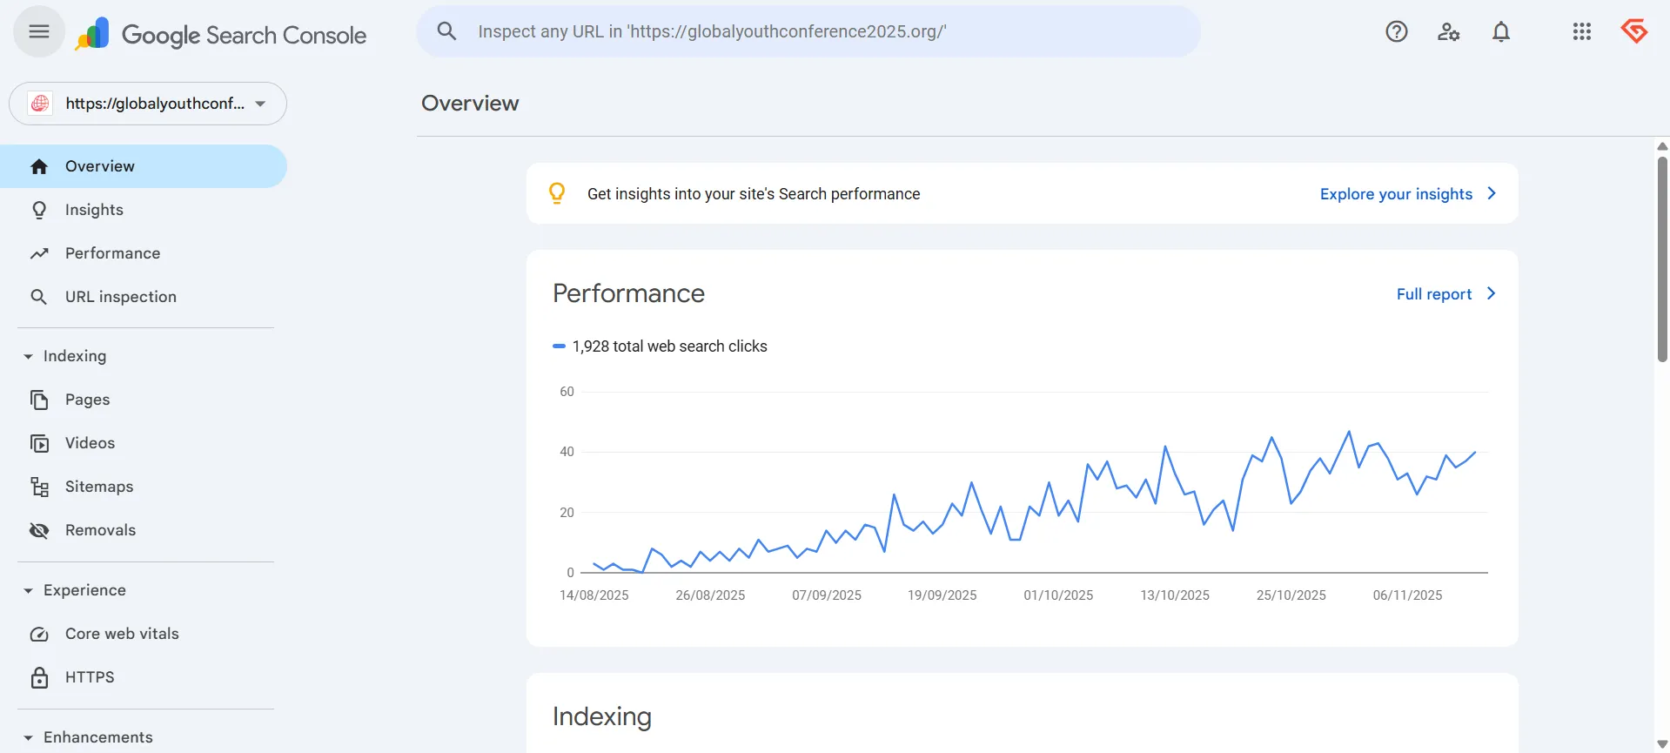Open the user settings icon
Image resolution: width=1670 pixels, height=753 pixels.
pos(1448,32)
